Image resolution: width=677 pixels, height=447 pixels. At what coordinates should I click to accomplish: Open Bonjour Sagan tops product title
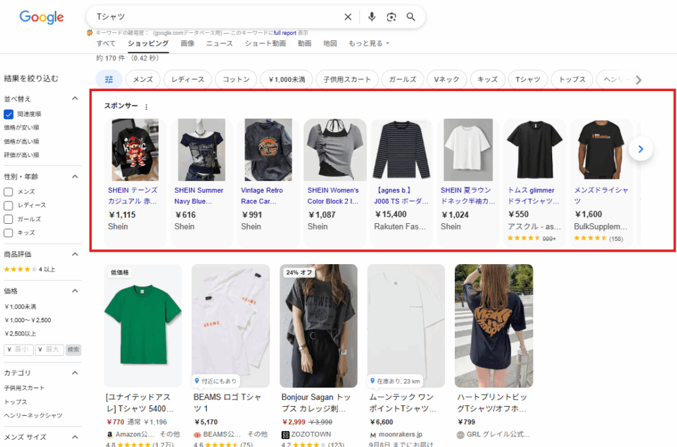coord(315,403)
